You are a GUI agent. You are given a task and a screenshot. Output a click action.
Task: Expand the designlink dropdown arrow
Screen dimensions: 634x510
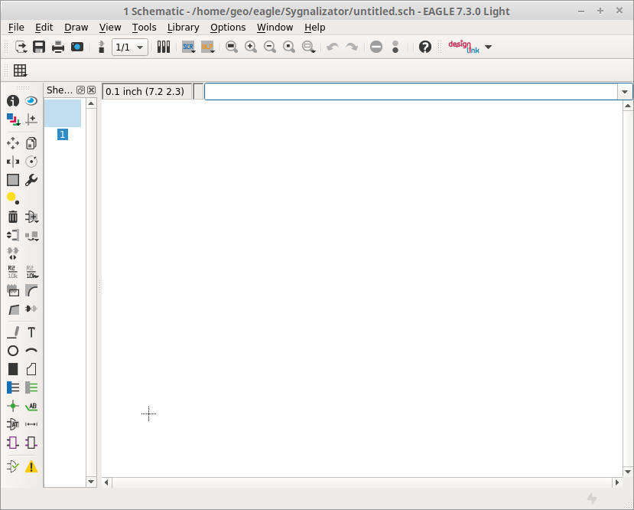489,47
